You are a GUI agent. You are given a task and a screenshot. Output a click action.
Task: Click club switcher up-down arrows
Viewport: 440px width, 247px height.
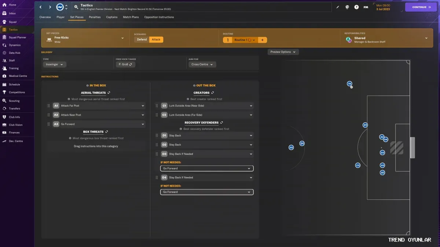point(66,7)
